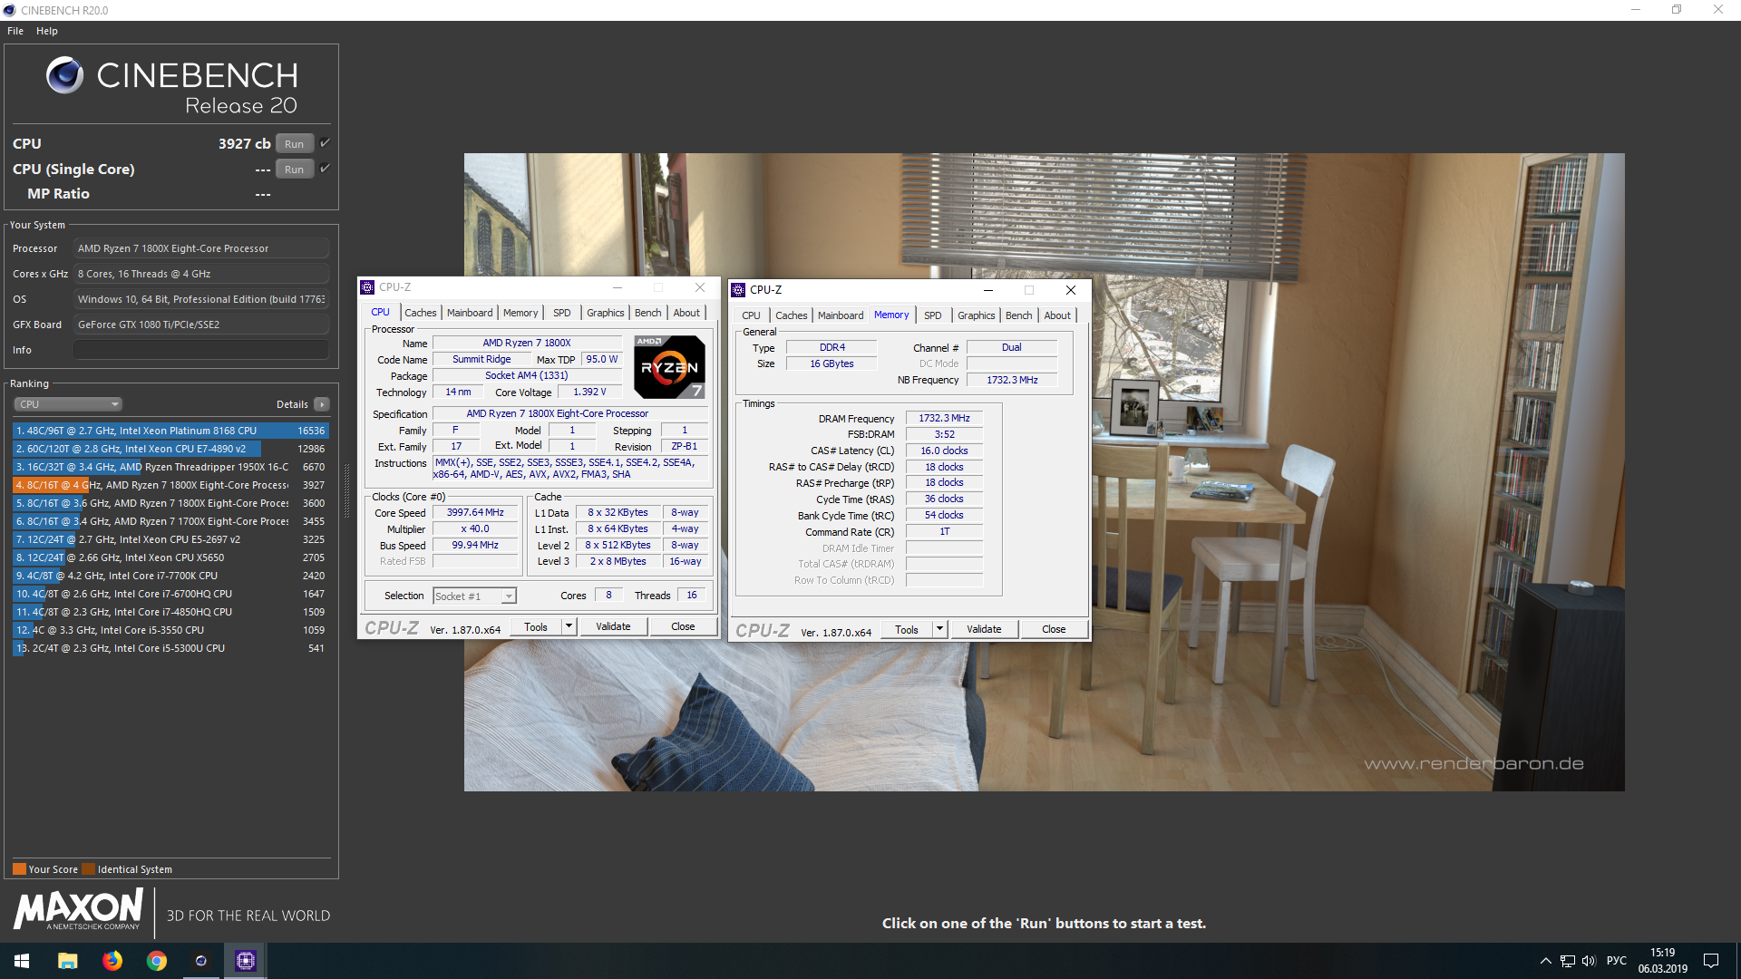
Task: Open About tab in left CPU-Z
Action: click(x=686, y=313)
